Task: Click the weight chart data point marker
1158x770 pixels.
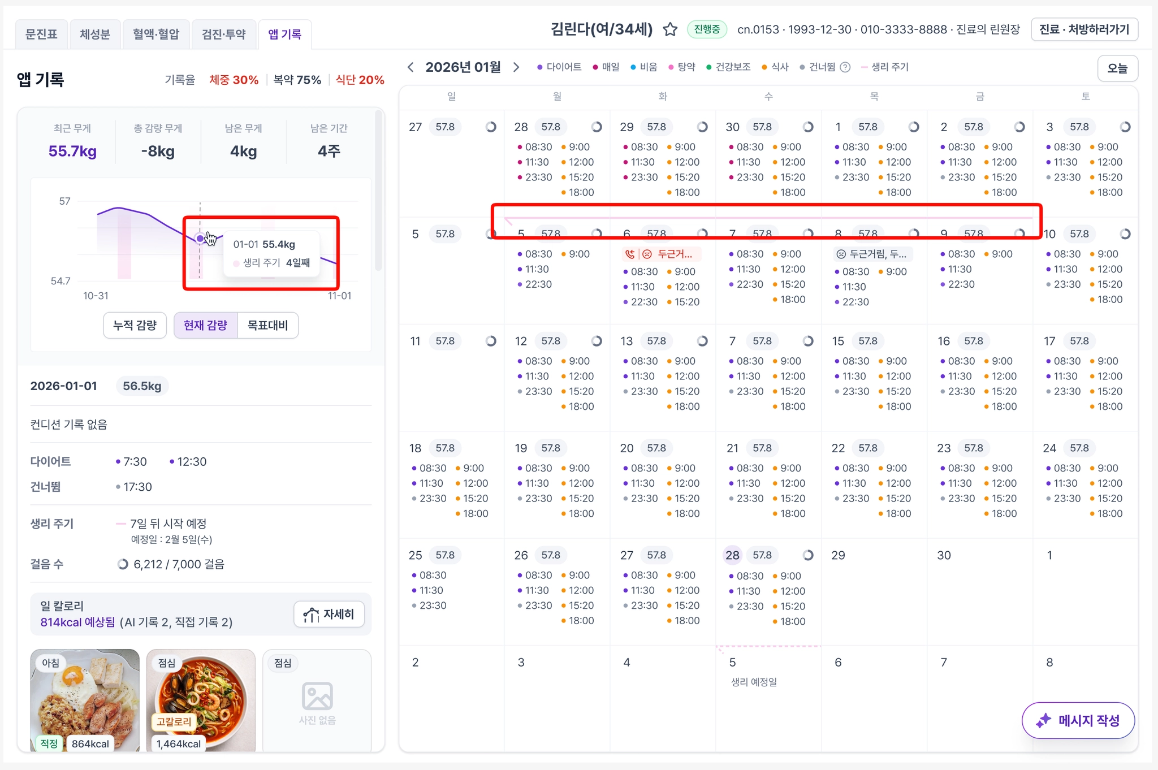Action: point(200,239)
